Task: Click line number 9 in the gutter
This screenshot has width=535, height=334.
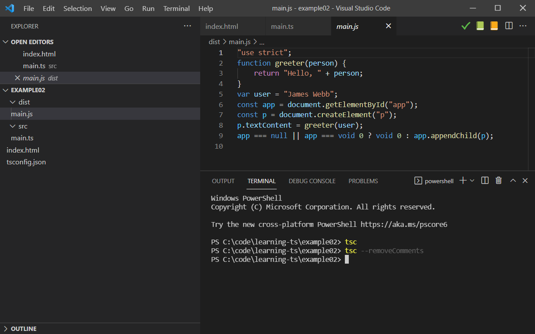Action: coord(221,136)
